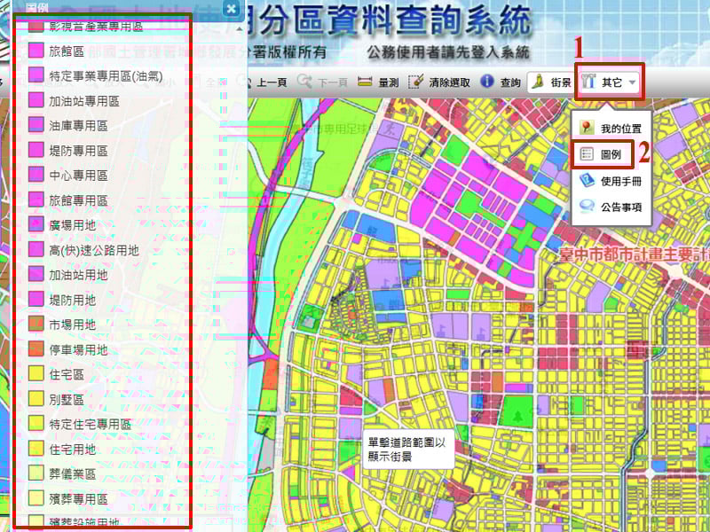
Task: Select 圖例 from the 其它 menu
Action: tap(605, 154)
